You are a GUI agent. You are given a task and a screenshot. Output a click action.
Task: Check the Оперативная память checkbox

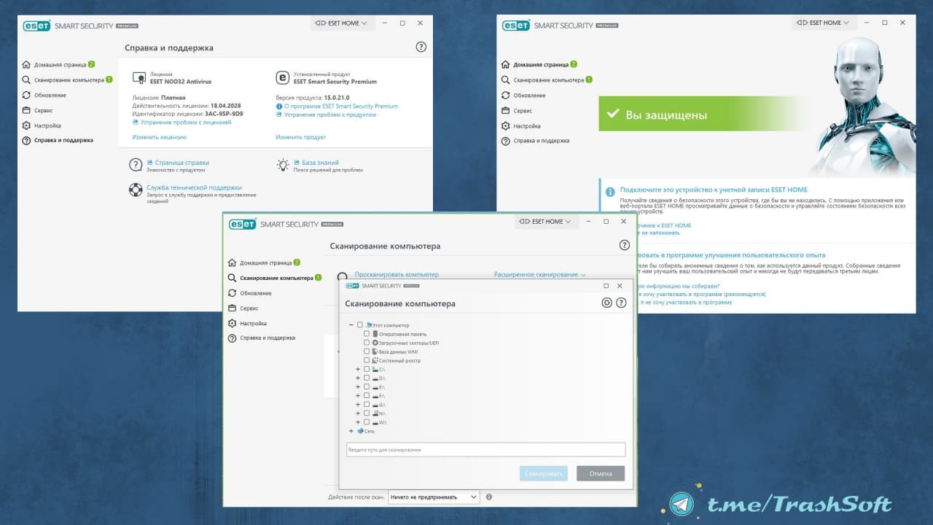click(x=367, y=334)
